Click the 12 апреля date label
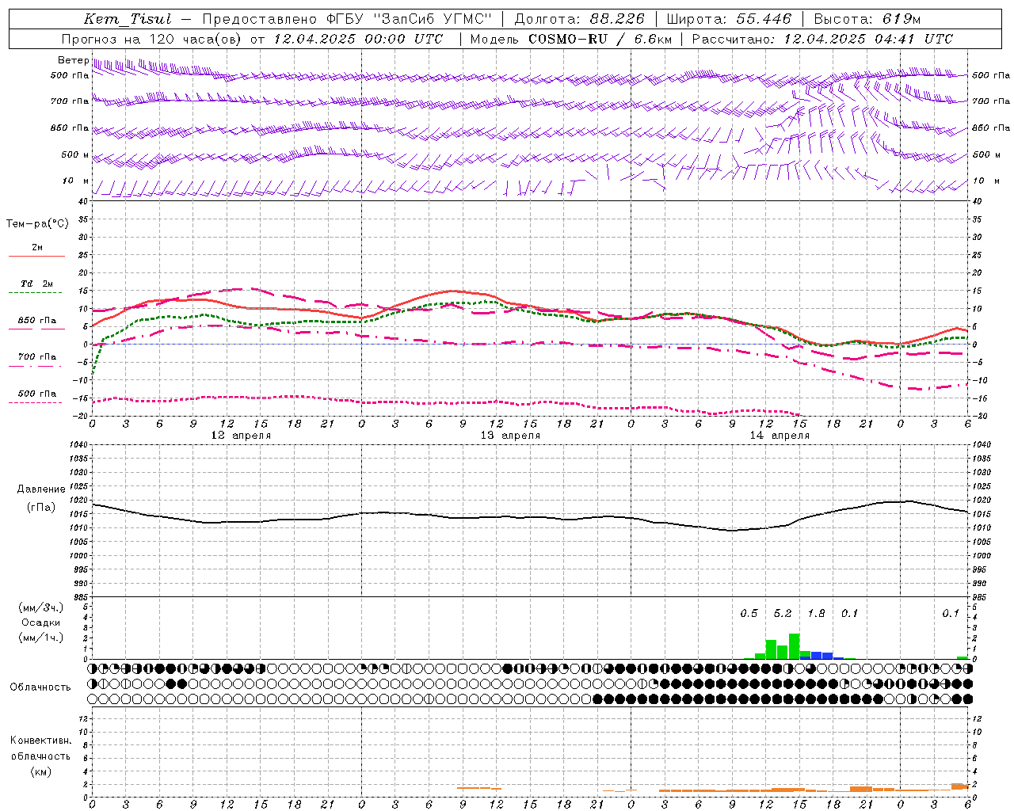Image resolution: width=1014 pixels, height=811 pixels. click(241, 436)
